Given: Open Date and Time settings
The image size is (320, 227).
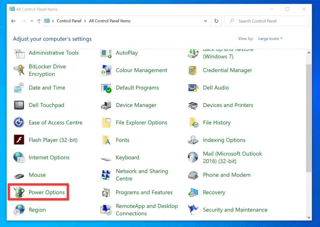Looking at the screenshot, I should [47, 88].
